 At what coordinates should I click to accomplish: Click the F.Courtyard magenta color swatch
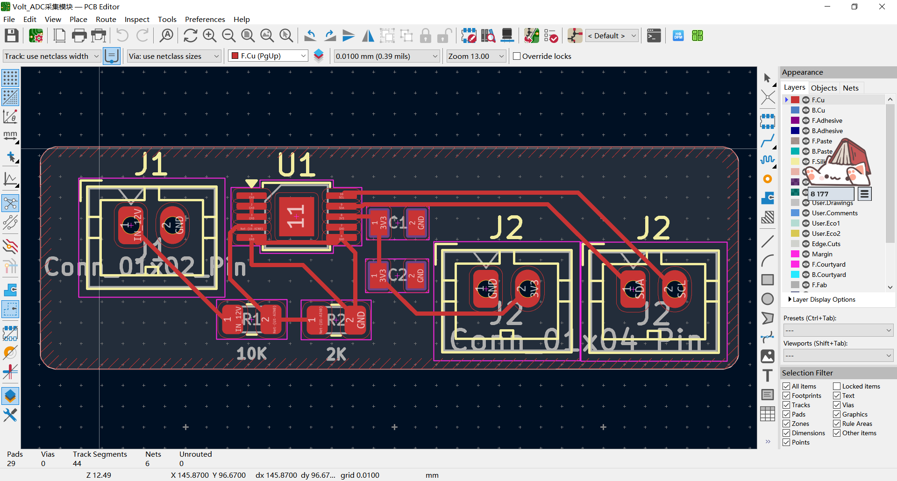click(x=795, y=264)
